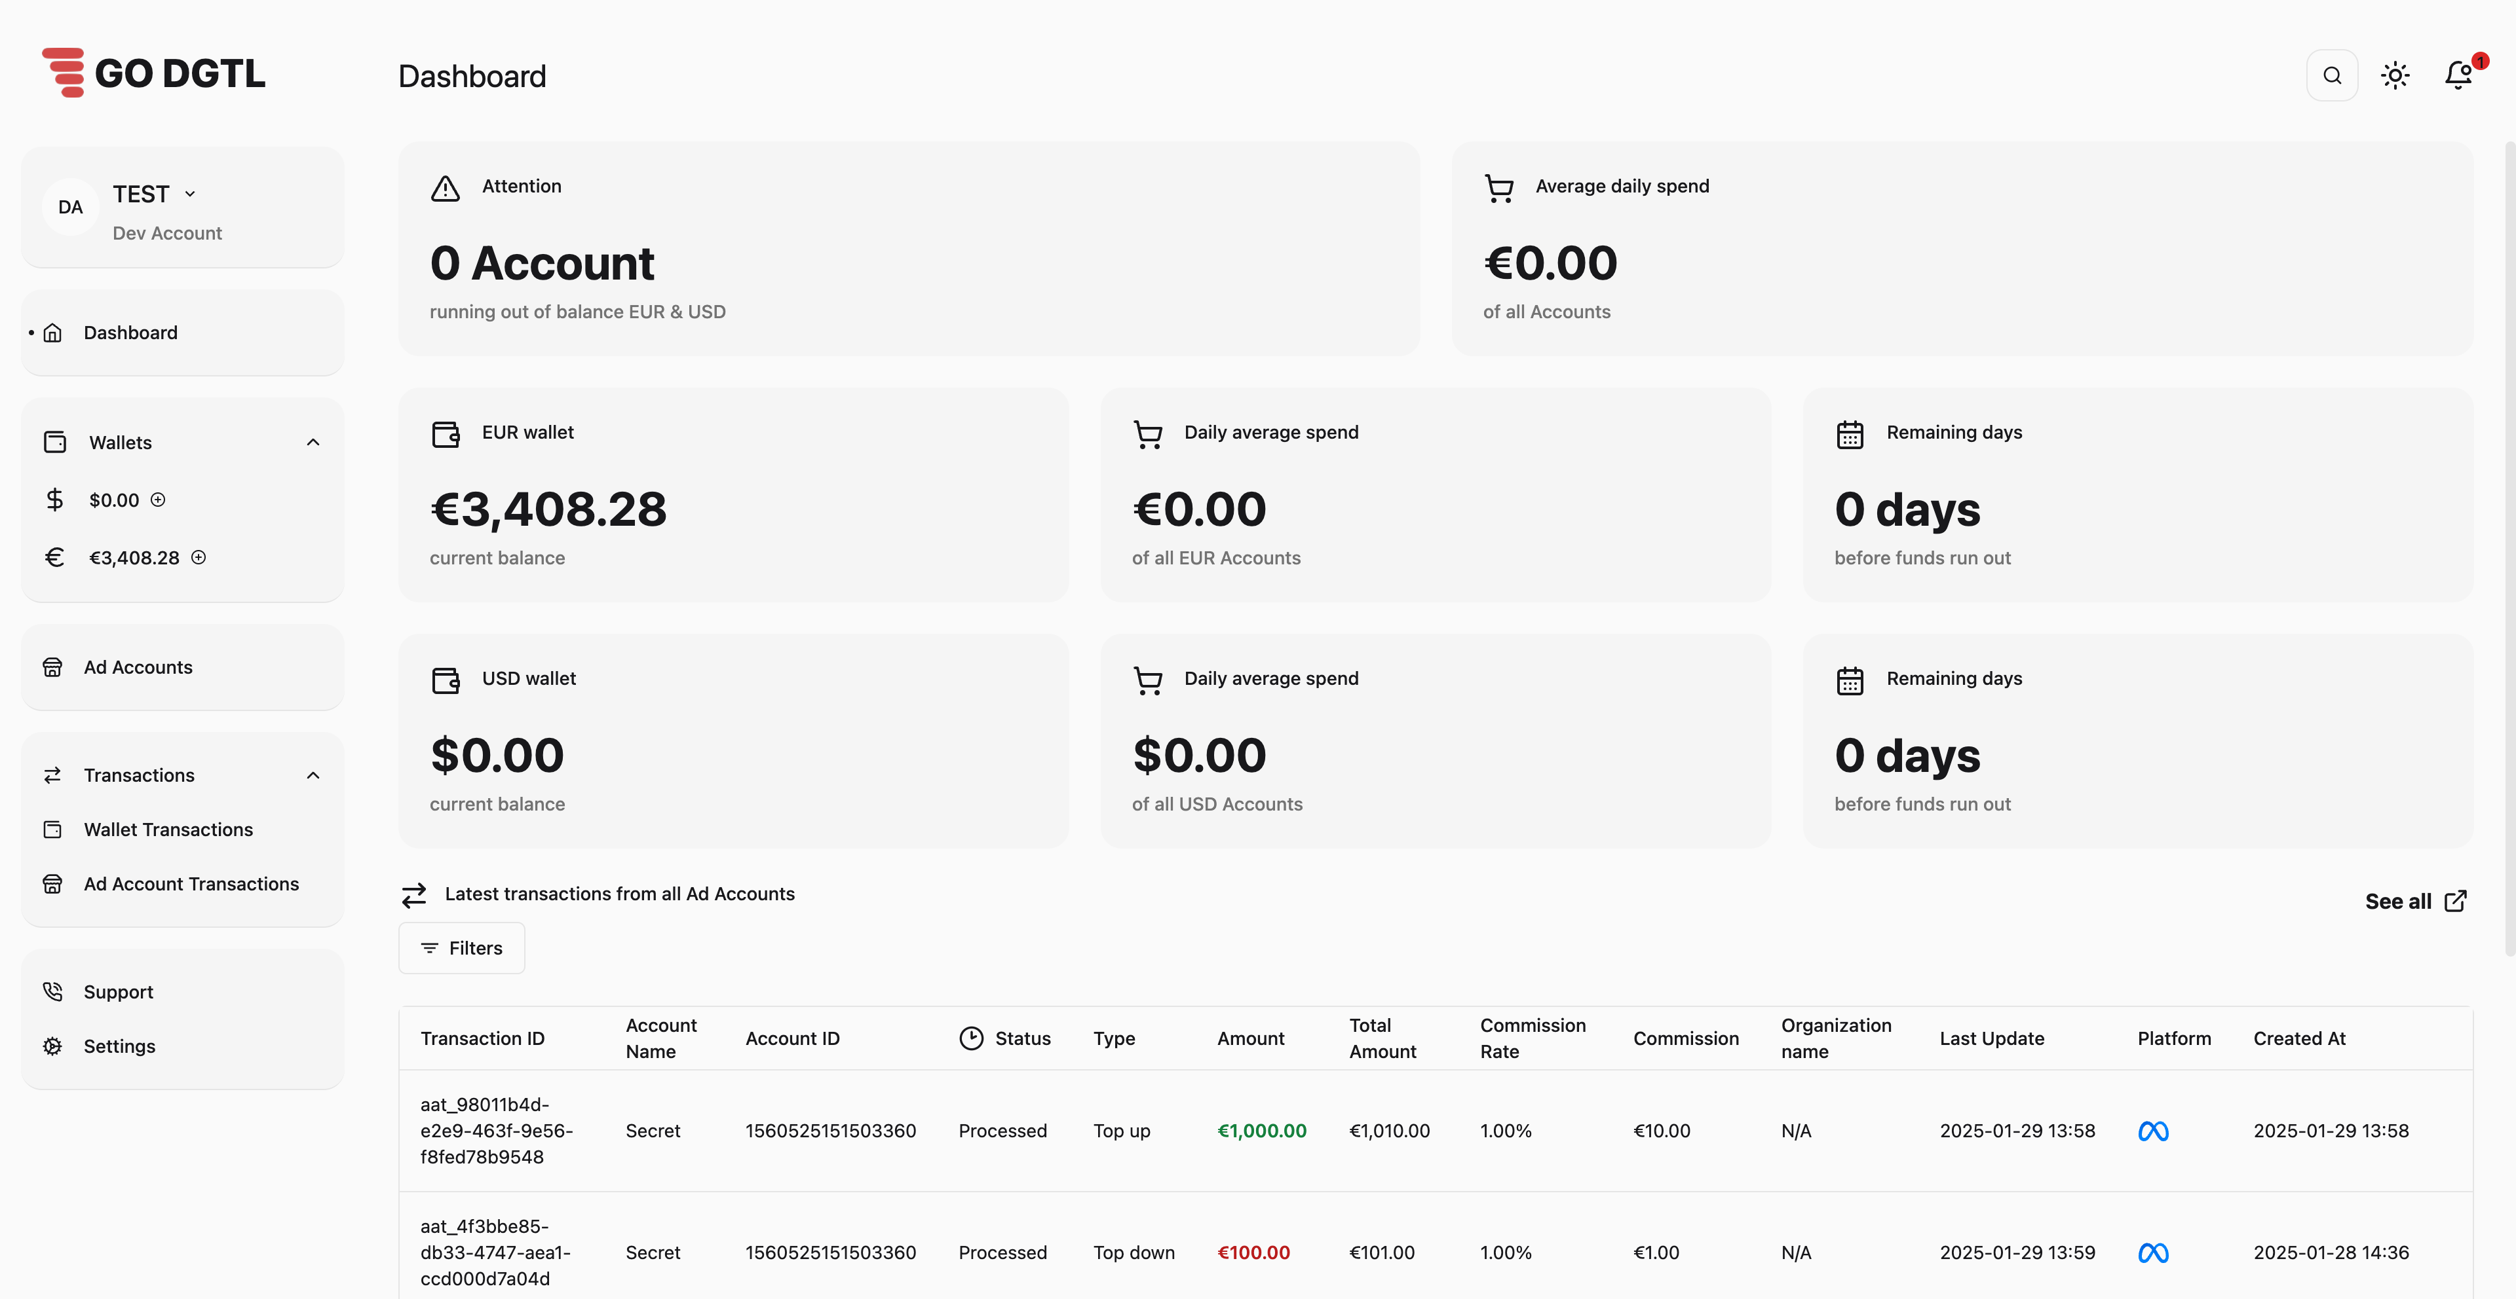Screen dimensions: 2516x1299
Task: Open the Filters button
Action: pos(461,947)
